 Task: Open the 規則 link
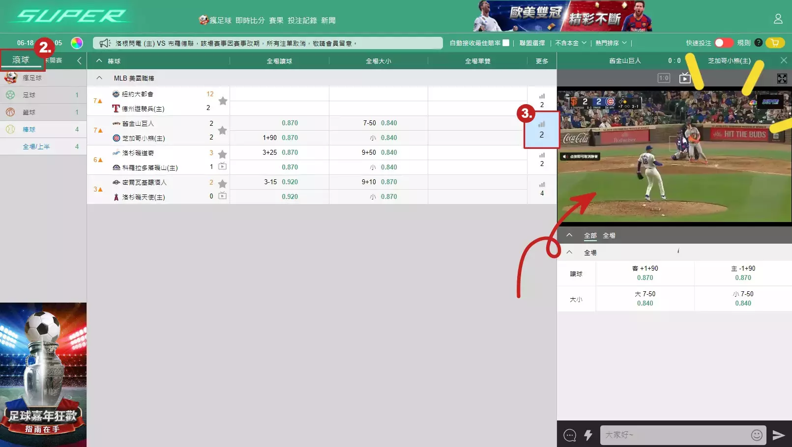(744, 43)
